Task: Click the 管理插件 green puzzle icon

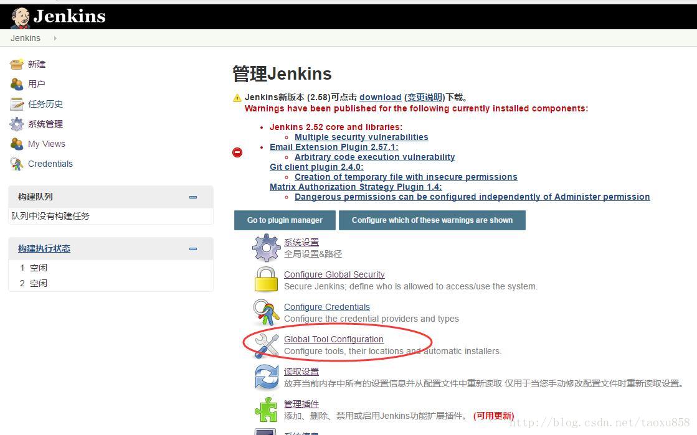Action: click(266, 409)
